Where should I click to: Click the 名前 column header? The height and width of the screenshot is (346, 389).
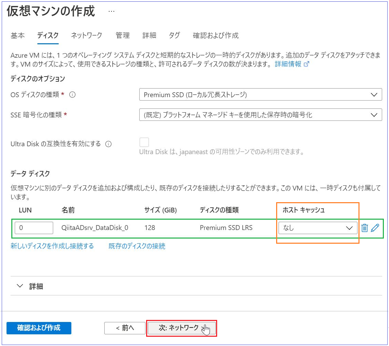coord(68,210)
